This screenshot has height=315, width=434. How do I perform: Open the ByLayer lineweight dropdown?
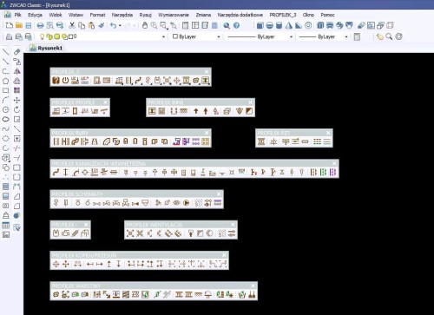346,36
